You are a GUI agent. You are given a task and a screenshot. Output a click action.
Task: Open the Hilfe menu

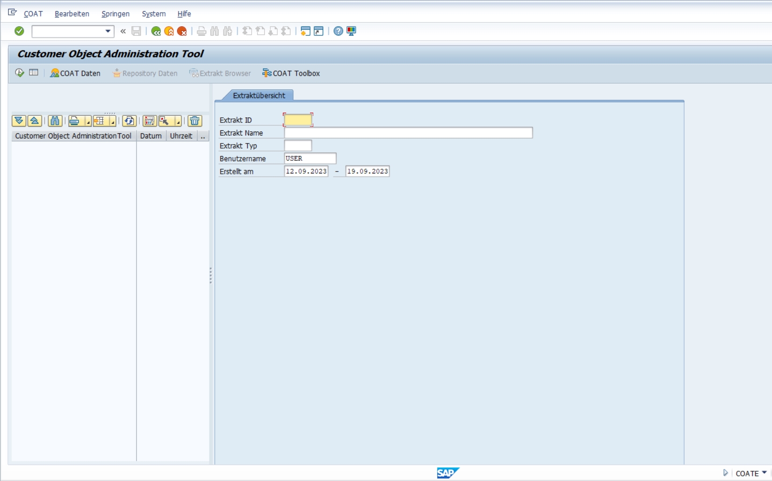[x=184, y=14]
